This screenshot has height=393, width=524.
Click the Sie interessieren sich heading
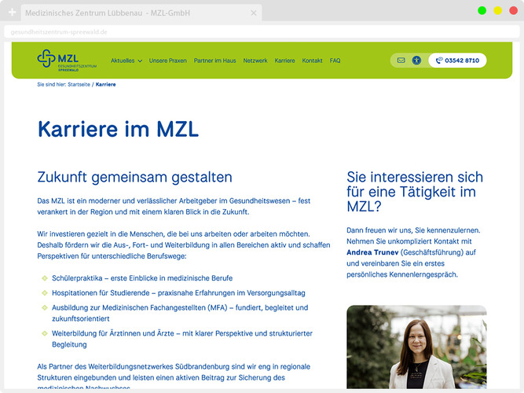pyautogui.click(x=415, y=192)
